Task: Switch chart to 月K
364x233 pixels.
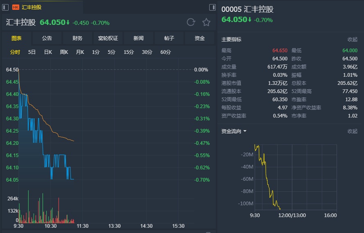Action: [80, 52]
